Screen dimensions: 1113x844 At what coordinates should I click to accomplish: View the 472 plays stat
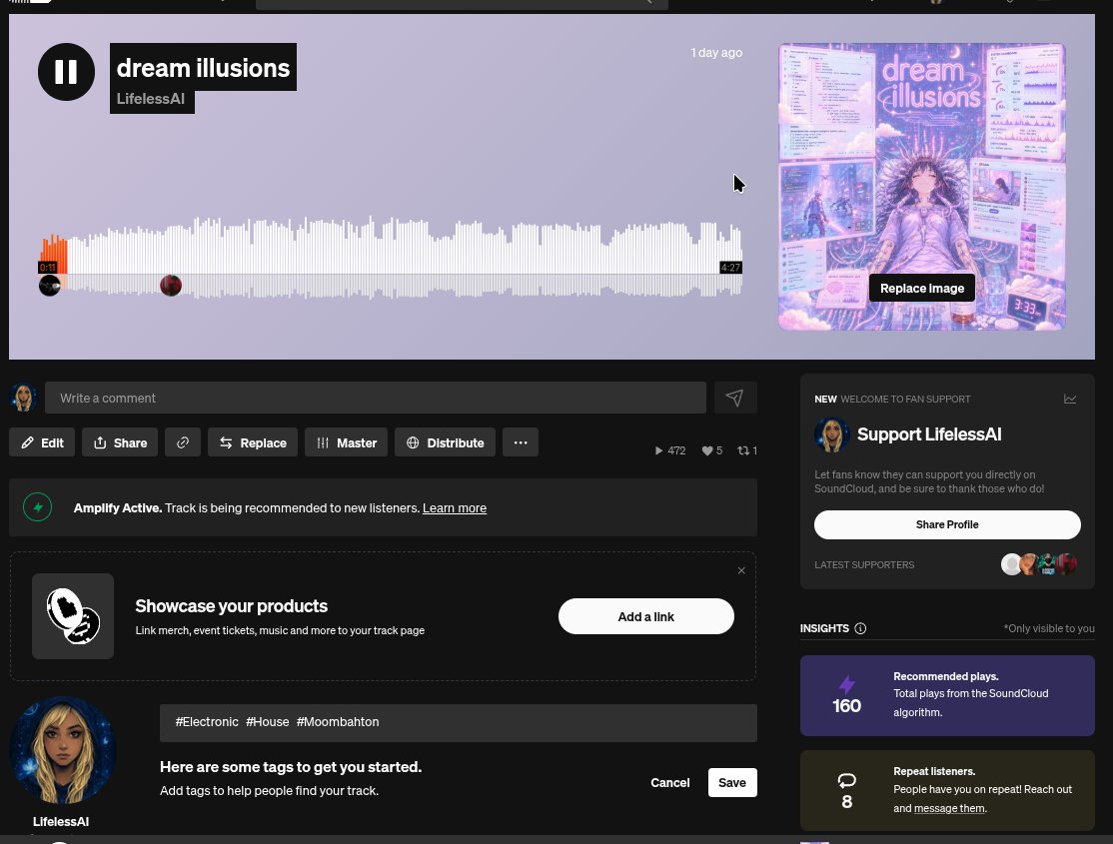(x=670, y=450)
